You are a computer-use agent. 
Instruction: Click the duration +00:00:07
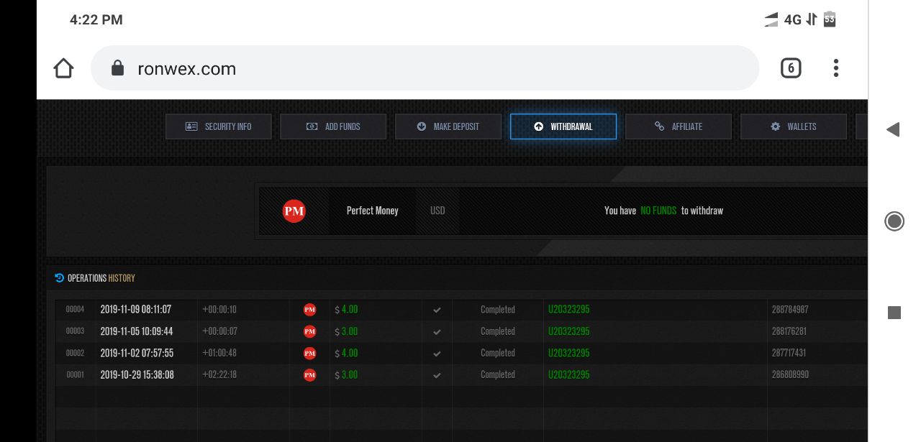tap(219, 331)
